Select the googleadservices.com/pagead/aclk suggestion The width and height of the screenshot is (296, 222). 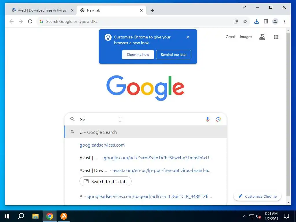click(146, 197)
